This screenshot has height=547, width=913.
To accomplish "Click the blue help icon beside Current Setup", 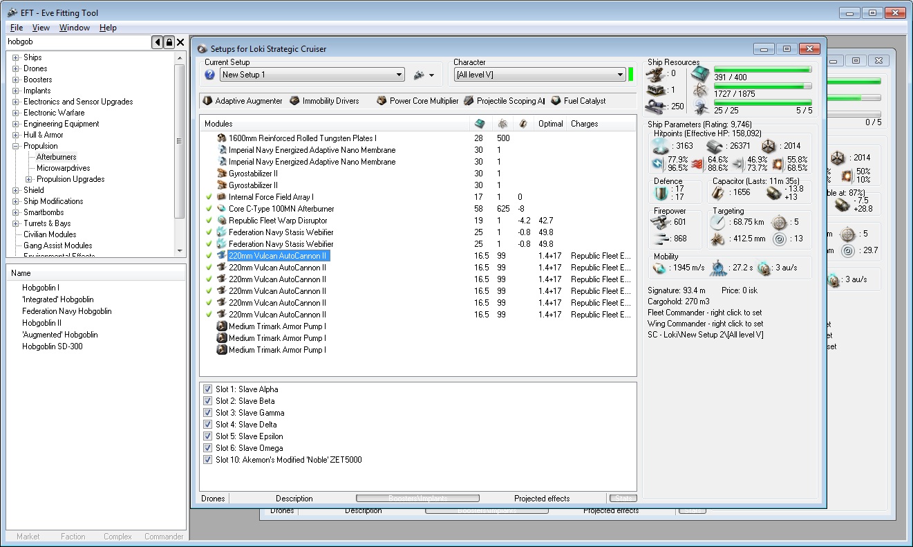I will 210,75.
